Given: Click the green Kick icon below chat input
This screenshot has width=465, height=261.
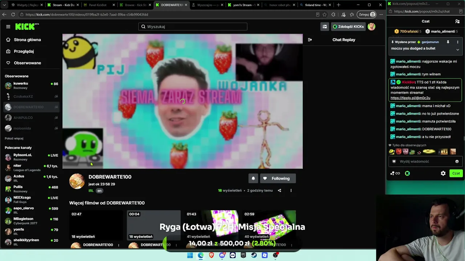Looking at the screenshot, I should pos(407,173).
